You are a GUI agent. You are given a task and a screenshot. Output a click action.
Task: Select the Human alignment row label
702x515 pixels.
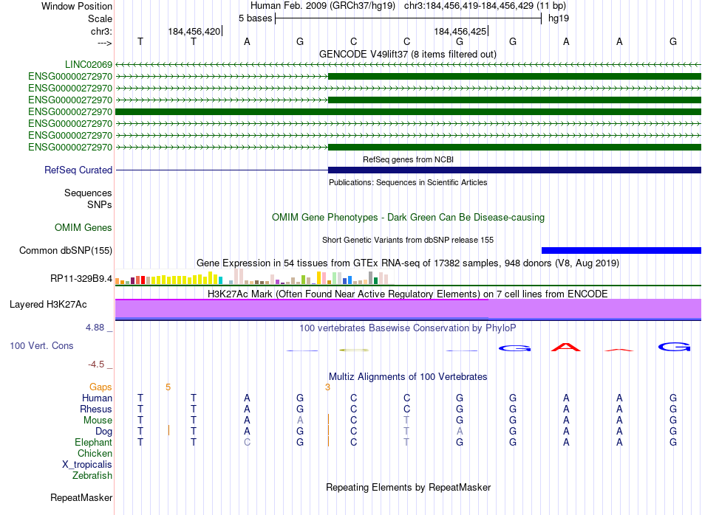pyautogui.click(x=97, y=398)
